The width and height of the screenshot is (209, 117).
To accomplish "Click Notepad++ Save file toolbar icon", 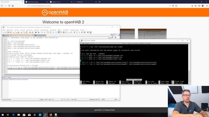I will pyautogui.click(x=8, y=32).
